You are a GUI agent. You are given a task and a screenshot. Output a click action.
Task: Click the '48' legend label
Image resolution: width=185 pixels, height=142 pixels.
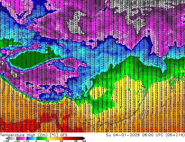[84, 141]
